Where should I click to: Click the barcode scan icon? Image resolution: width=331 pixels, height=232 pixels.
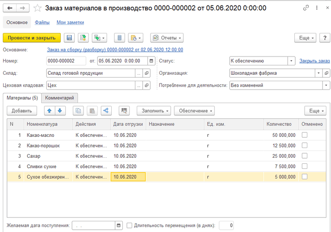124,110
